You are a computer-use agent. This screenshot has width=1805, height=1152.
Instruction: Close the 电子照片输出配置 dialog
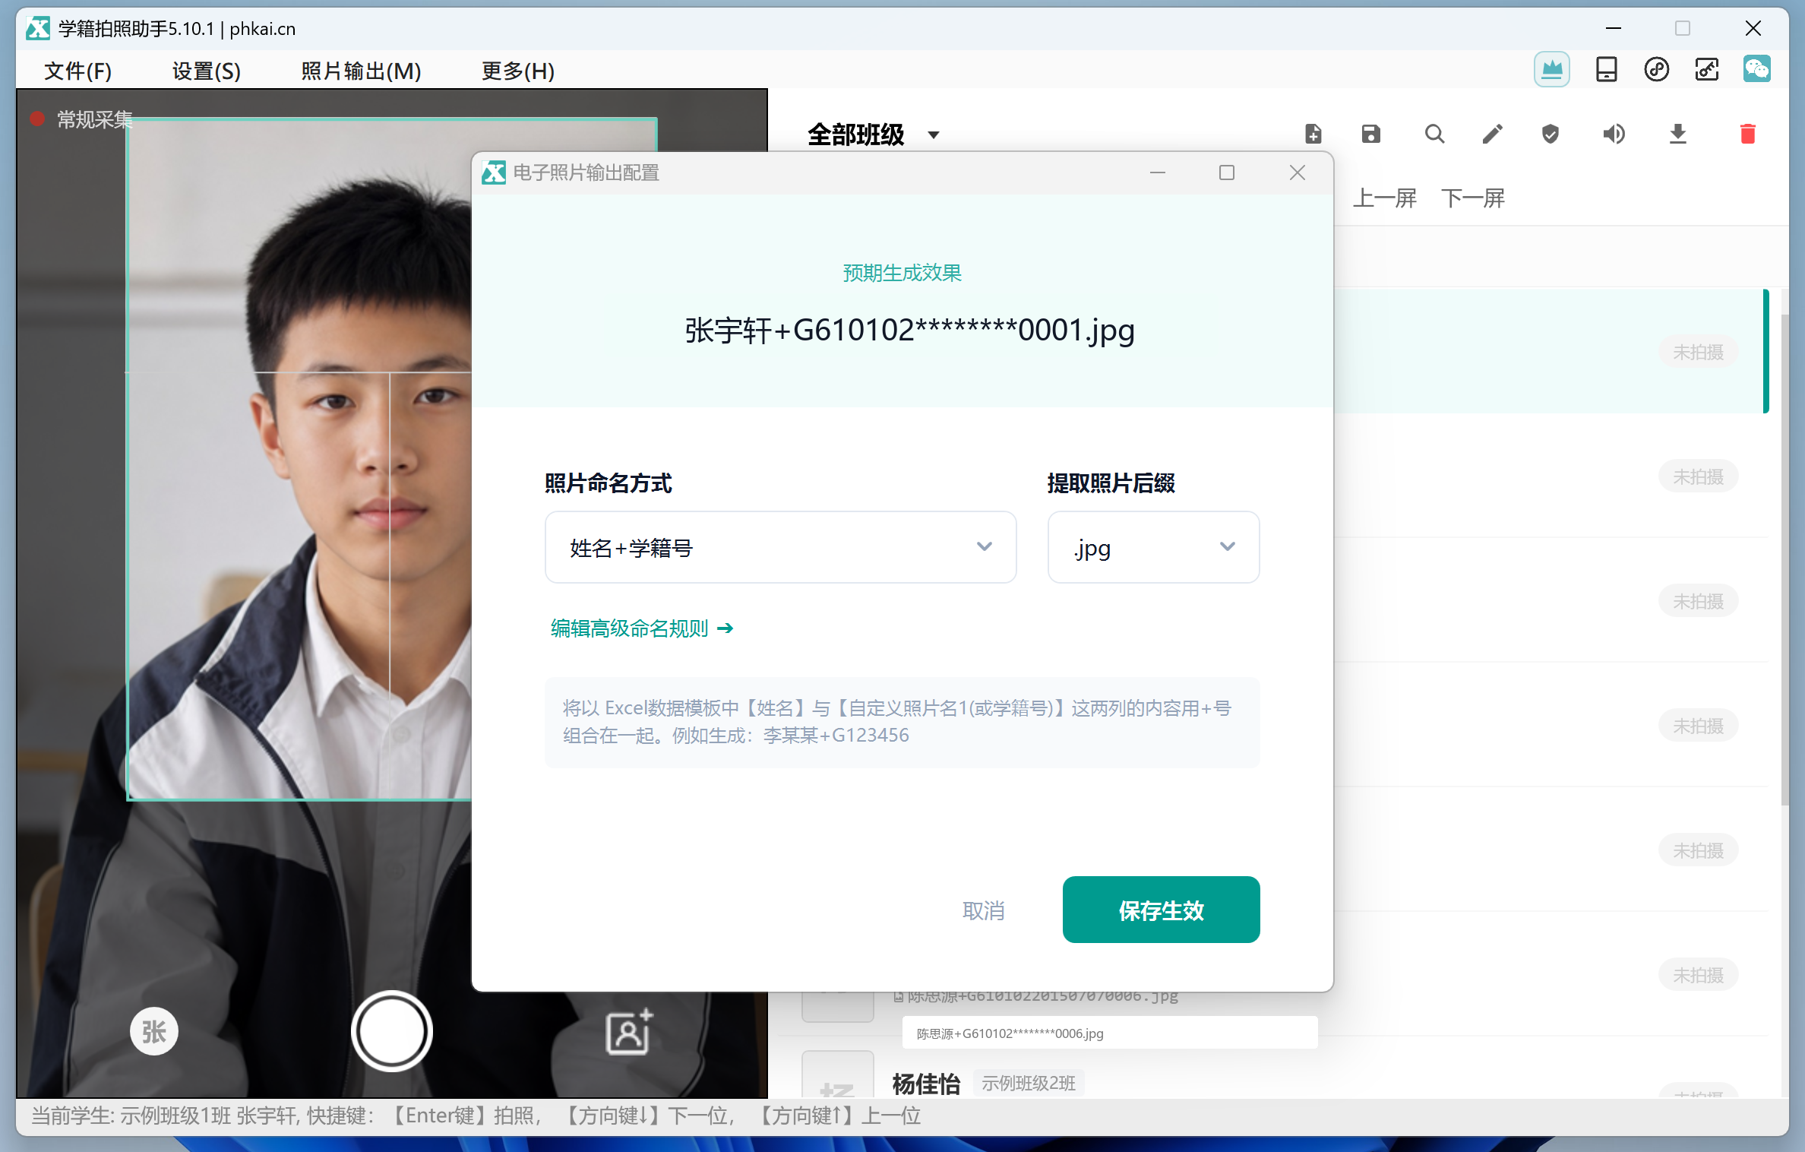[1297, 172]
